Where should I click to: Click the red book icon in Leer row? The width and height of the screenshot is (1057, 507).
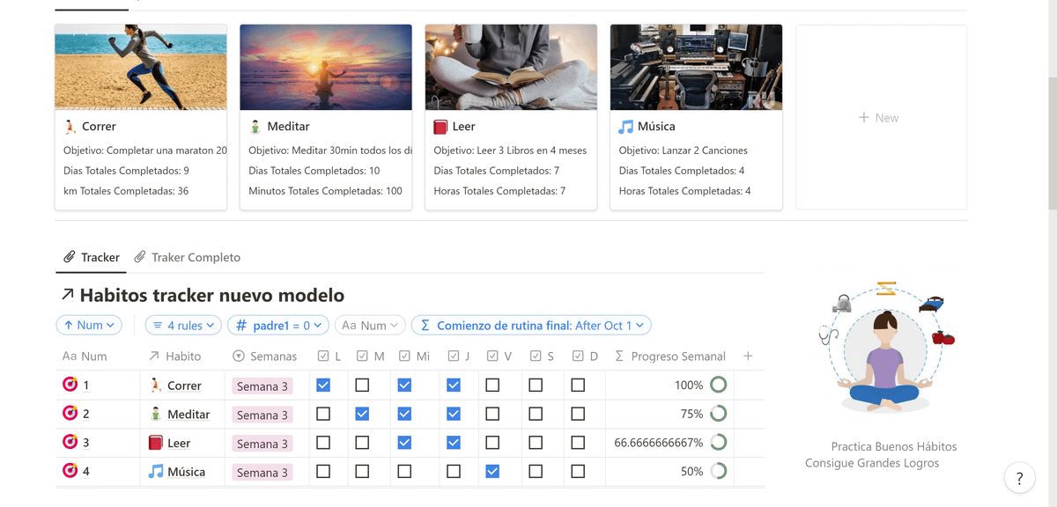tap(156, 443)
